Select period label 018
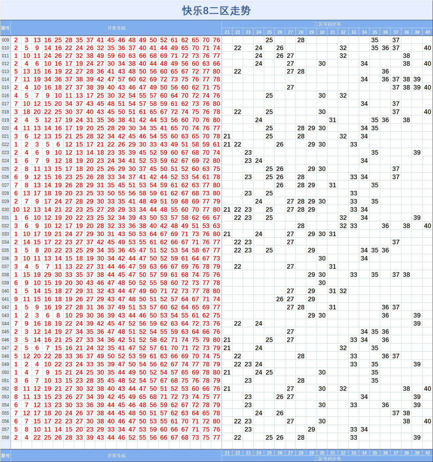This screenshot has height=462, width=433. (5, 112)
